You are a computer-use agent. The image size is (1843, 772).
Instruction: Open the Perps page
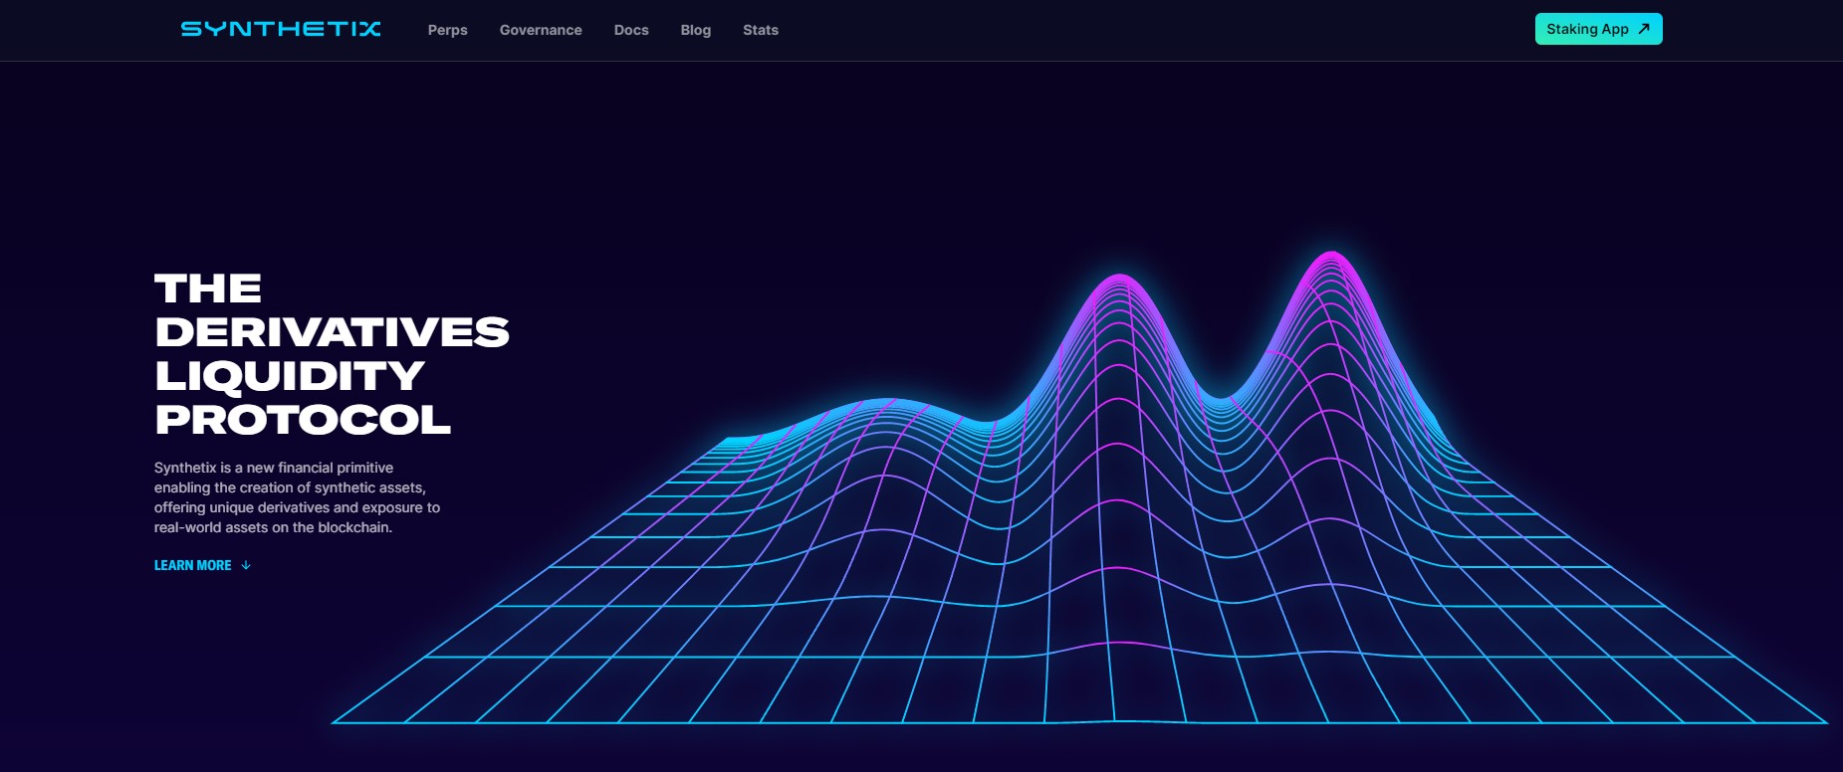pyautogui.click(x=448, y=30)
